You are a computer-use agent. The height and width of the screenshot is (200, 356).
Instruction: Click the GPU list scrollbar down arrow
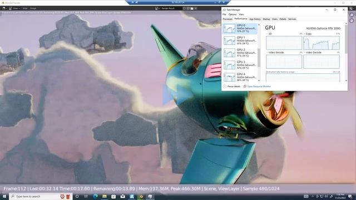[259, 81]
